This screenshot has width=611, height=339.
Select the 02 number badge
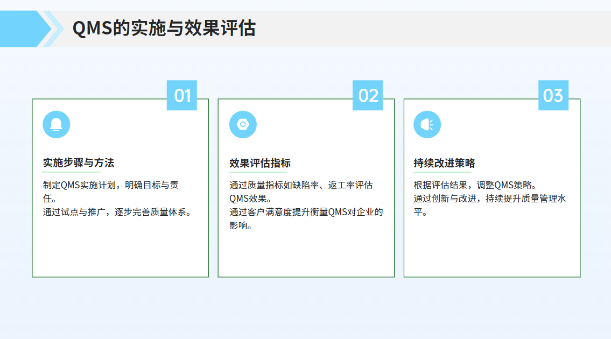368,95
